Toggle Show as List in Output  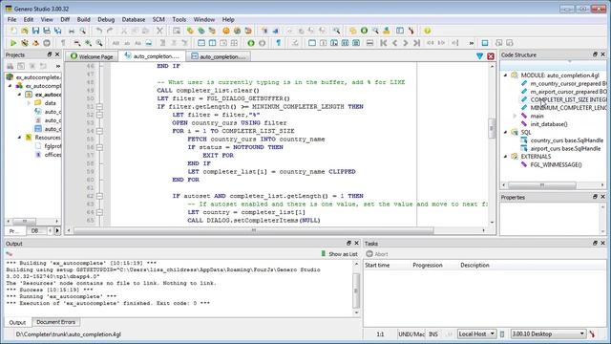(339, 254)
